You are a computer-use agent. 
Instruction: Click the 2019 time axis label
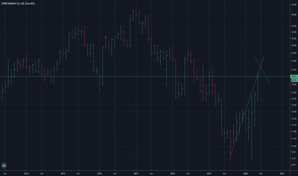pyautogui.click(x=209, y=173)
